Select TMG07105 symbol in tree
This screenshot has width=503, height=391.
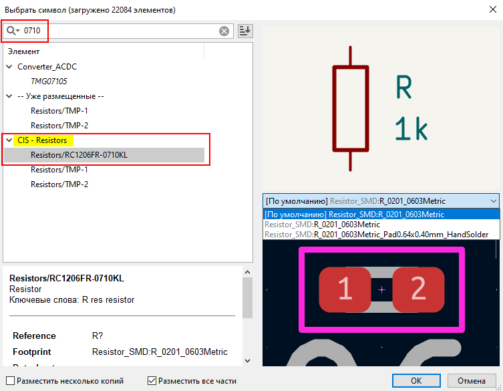click(49, 82)
